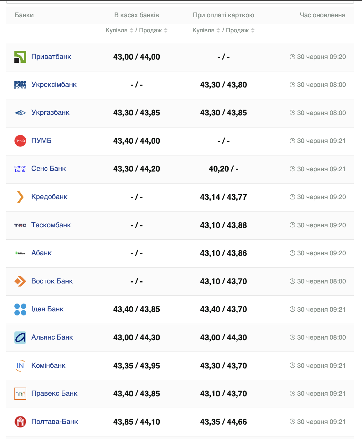This screenshot has height=439, width=362.
Task: Click the Альянс Банк logo icon
Action: [x=20, y=337]
